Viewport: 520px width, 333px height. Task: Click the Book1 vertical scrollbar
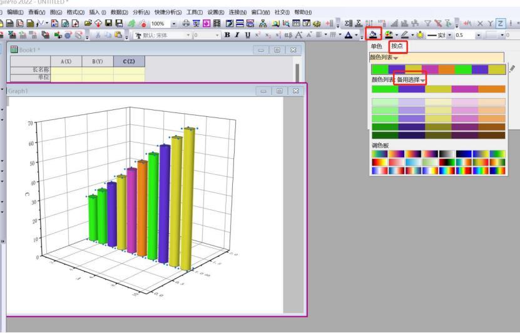click(x=297, y=73)
